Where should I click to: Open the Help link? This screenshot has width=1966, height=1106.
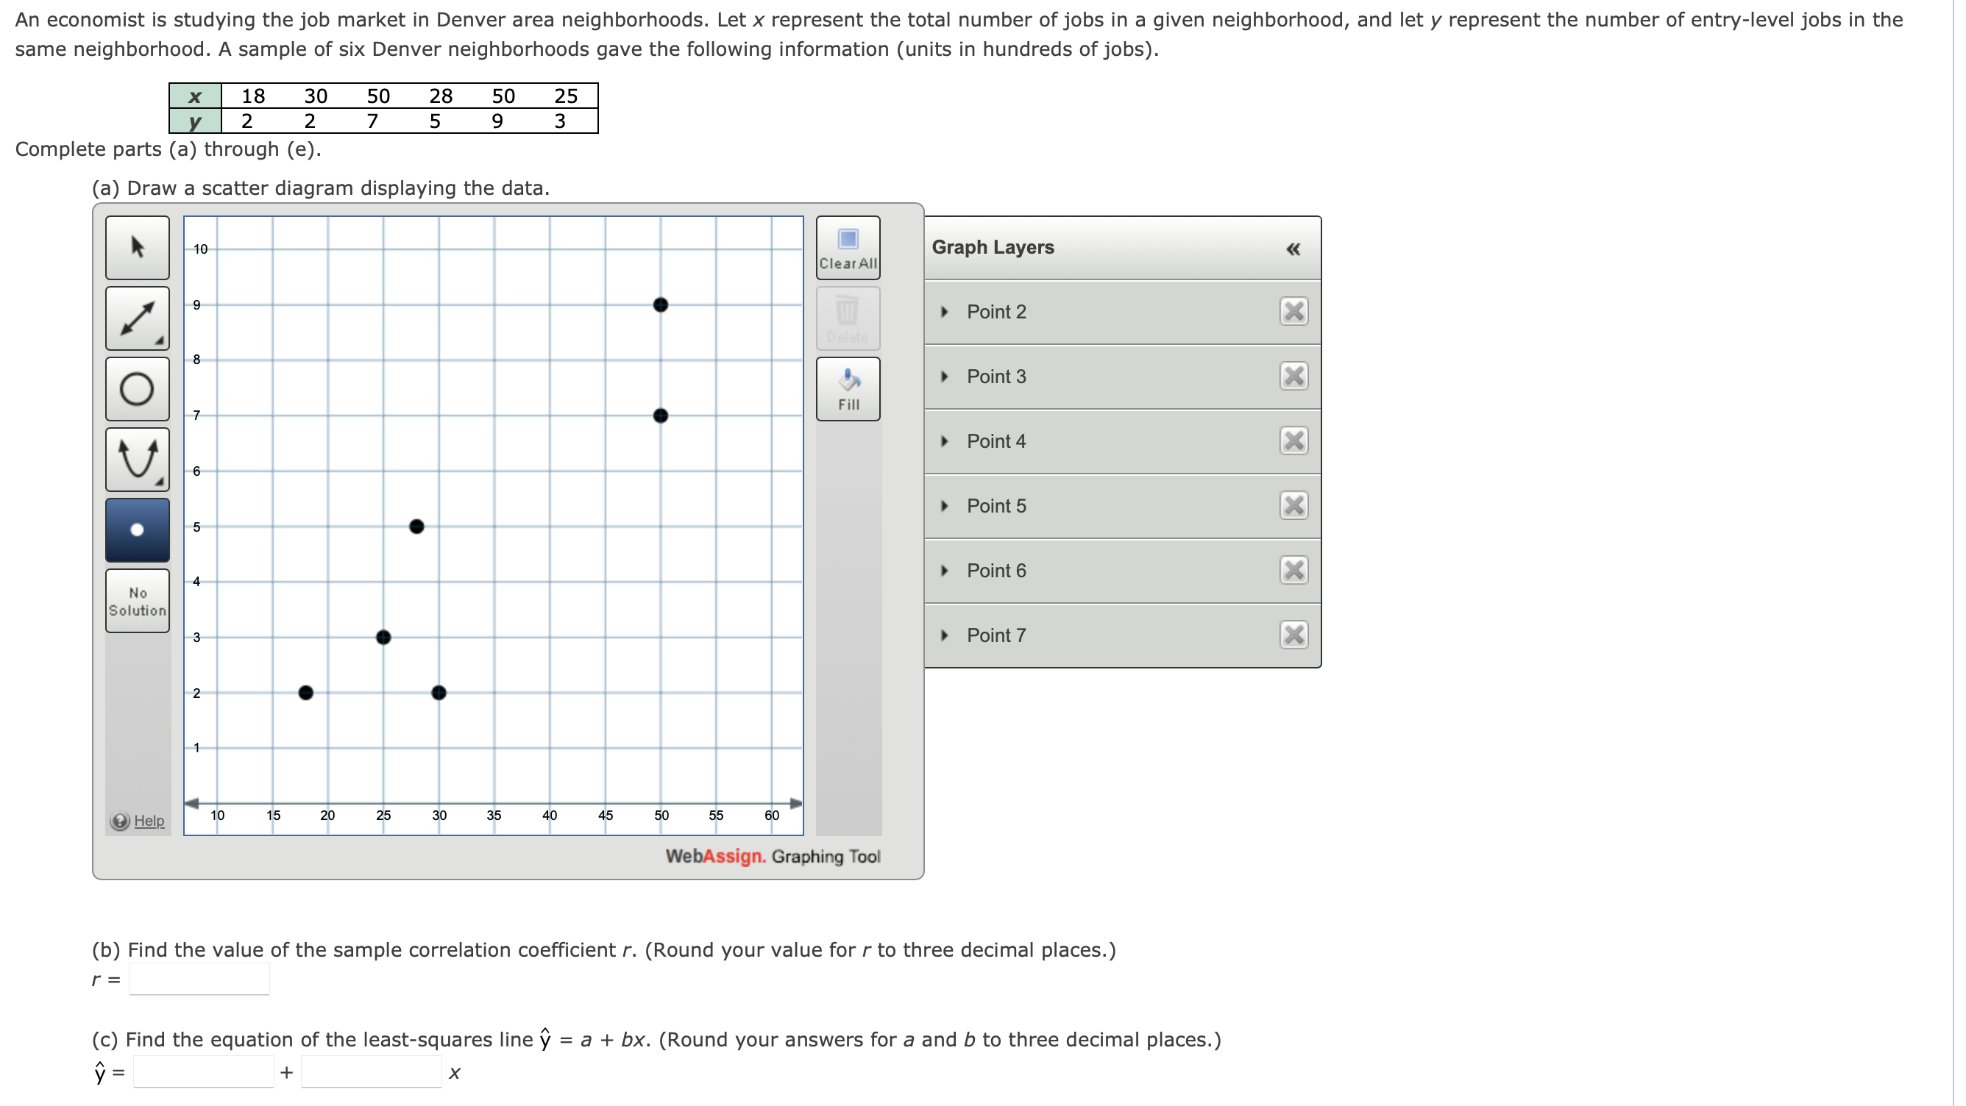tap(149, 821)
